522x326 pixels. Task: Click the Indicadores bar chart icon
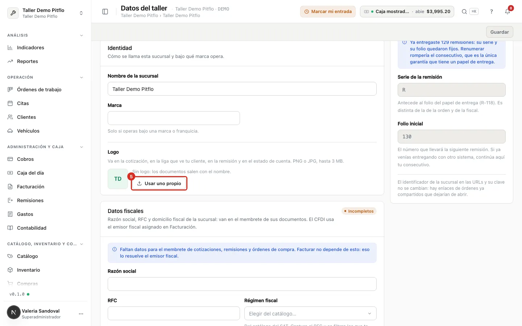tap(10, 47)
